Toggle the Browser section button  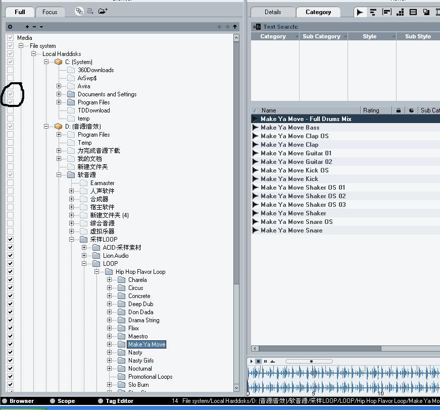[18, 401]
